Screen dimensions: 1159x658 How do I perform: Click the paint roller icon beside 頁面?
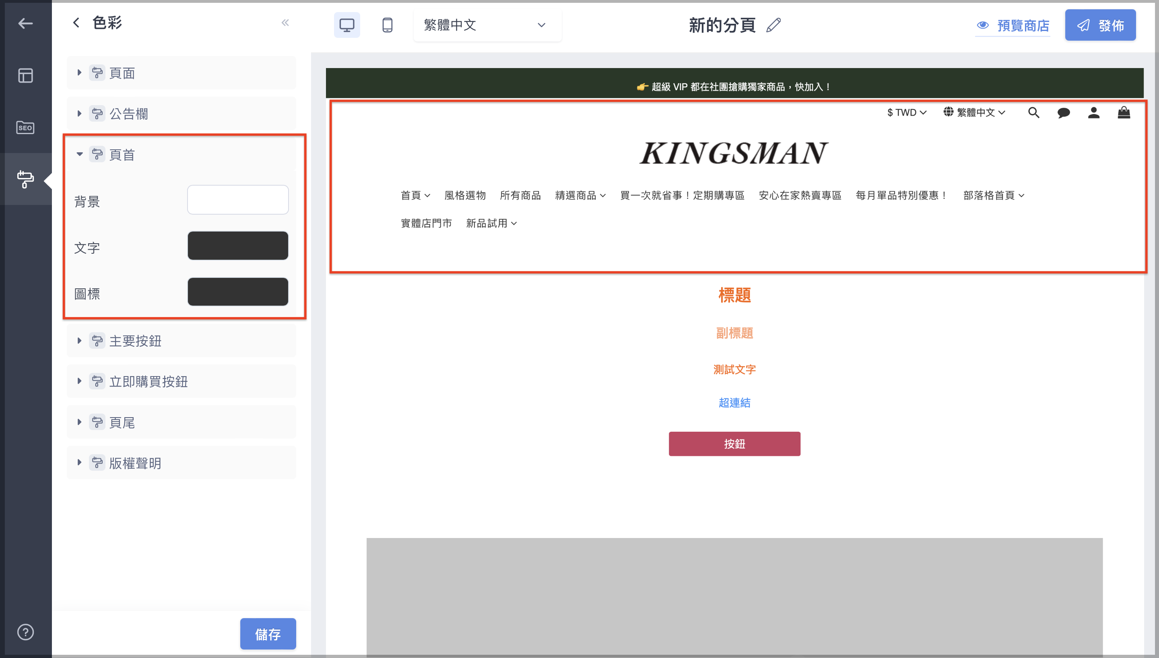pos(97,73)
